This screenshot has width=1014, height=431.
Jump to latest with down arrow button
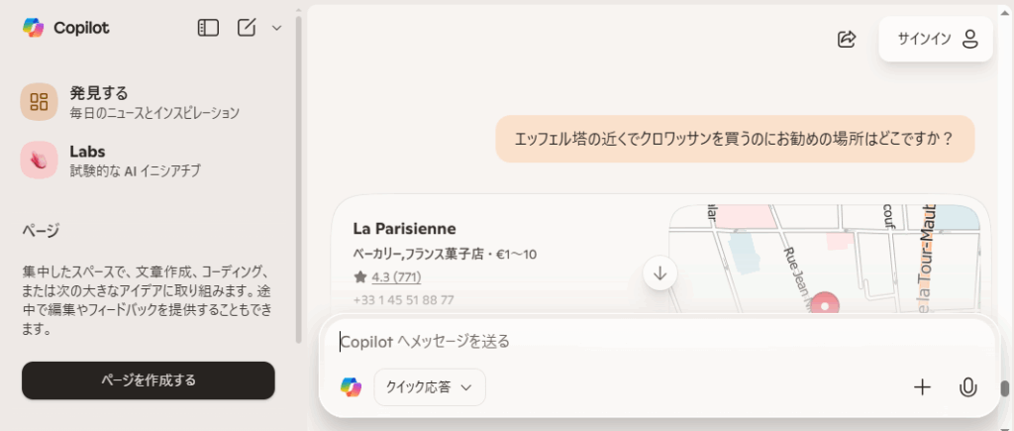[659, 273]
